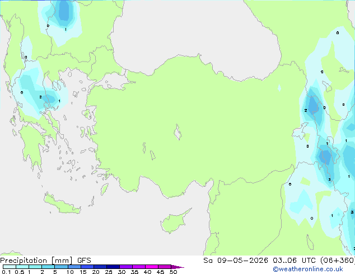Click the 'Precipitation [mm] GFS' title text
Image resolution: width=355 pixels, height=274 pixels.
tap(45, 261)
